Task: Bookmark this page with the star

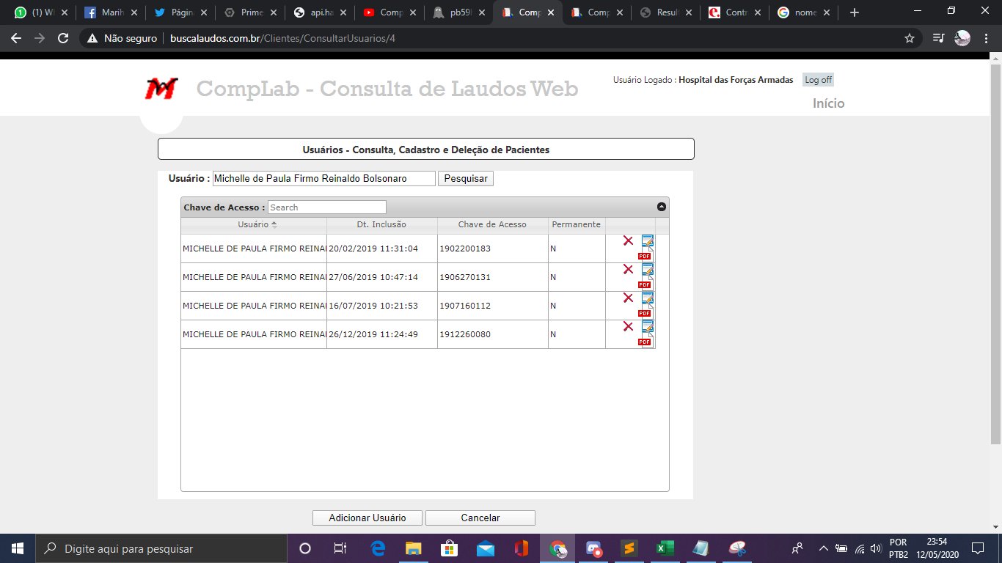Action: point(910,38)
